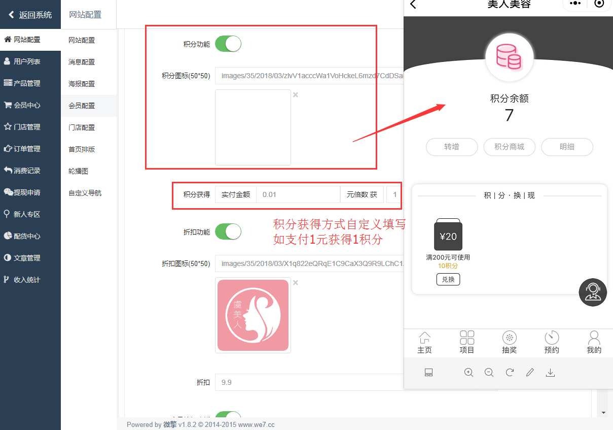Click the pie chart icon beside 配货中心
This screenshot has width=613, height=430.
(8, 236)
